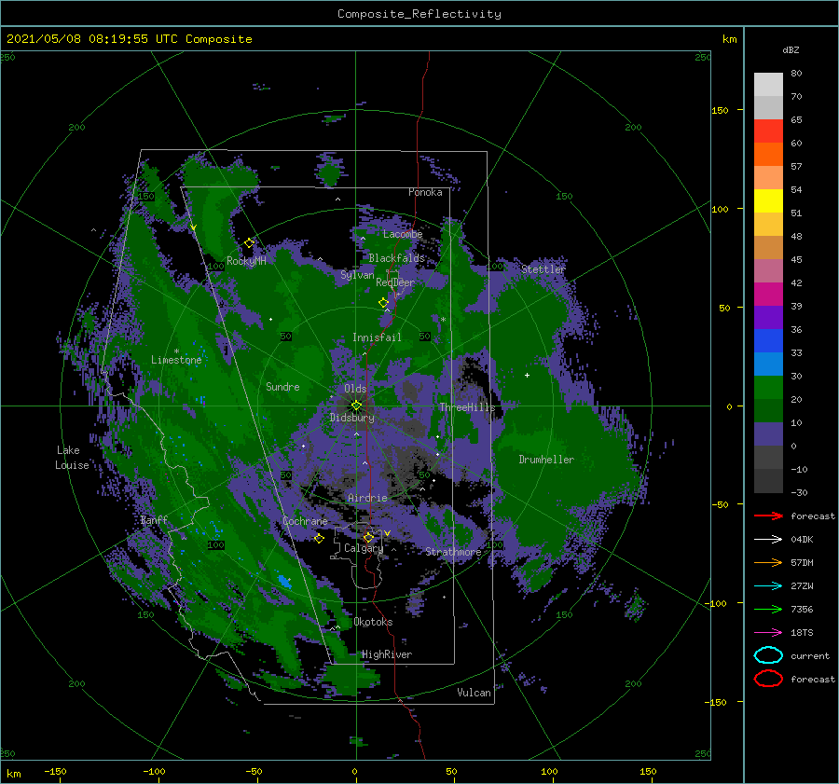Click the cyan 'current' ellipse legend icon
839x784 pixels.
tap(768, 655)
